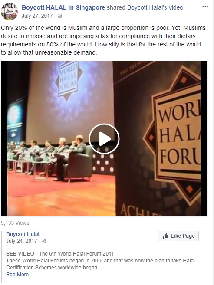Click the panel of seated speakers in video
This screenshot has height=285, width=214.
pos(48,156)
